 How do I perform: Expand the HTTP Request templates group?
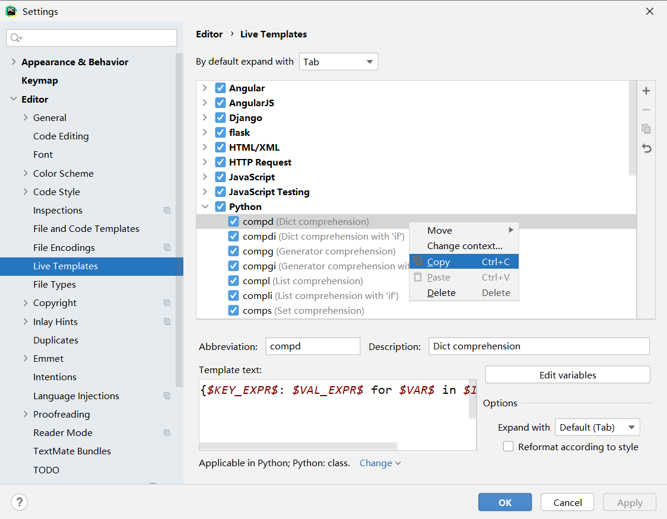[x=204, y=162]
